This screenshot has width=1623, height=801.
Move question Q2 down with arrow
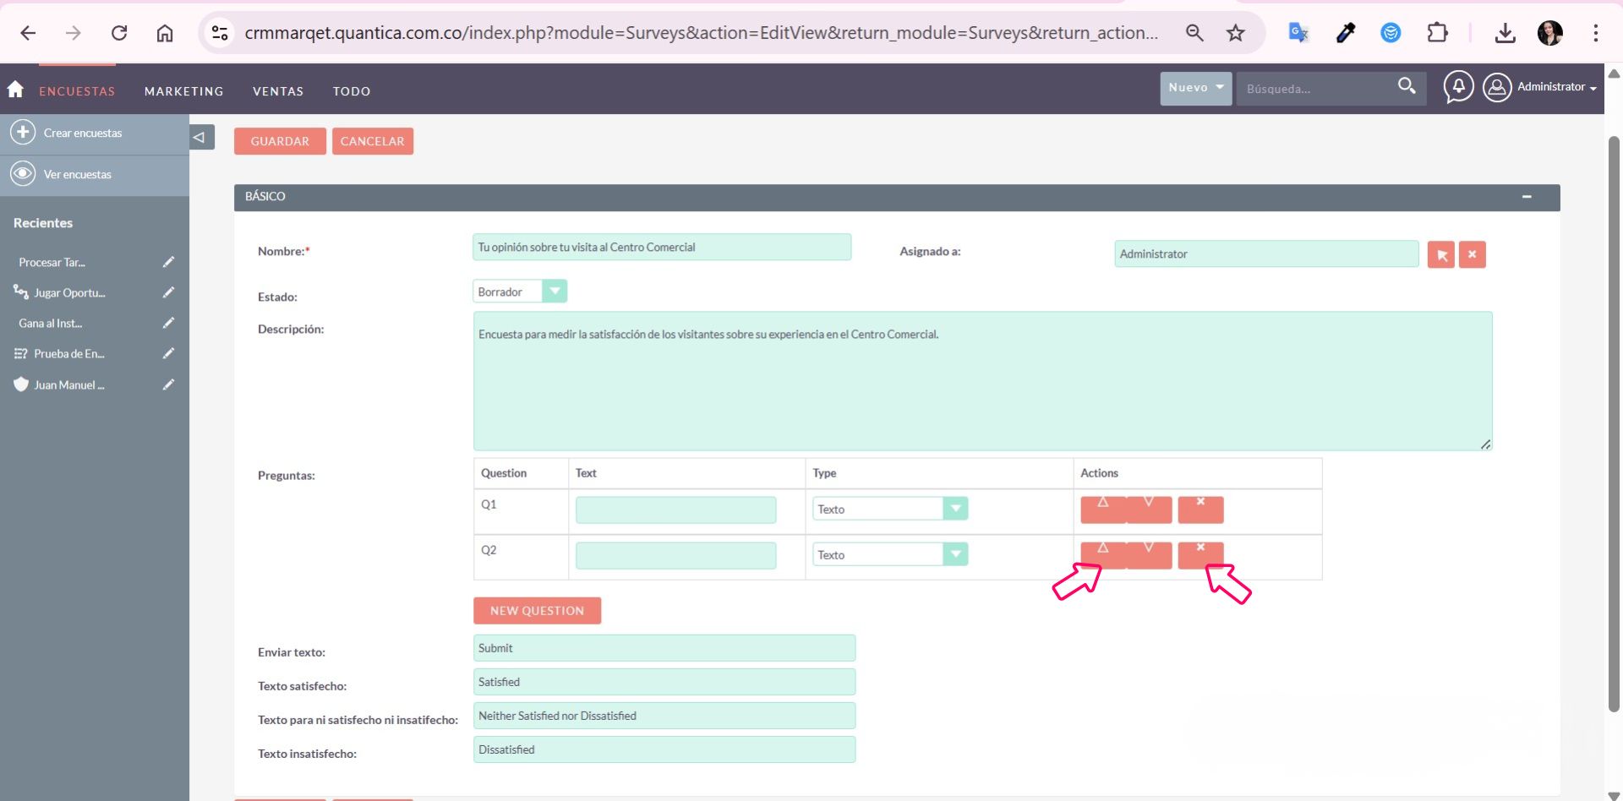(1149, 555)
